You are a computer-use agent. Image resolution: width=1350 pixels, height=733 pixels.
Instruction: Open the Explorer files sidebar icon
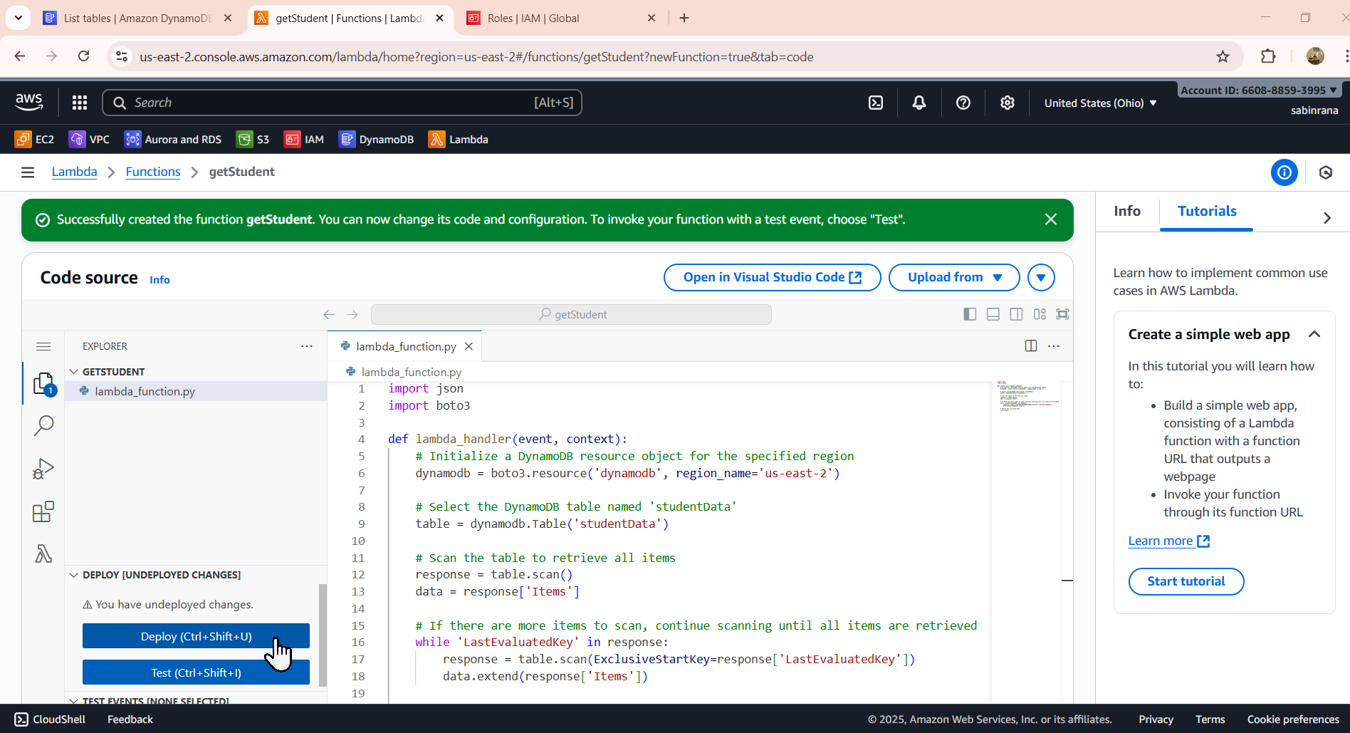click(x=43, y=384)
